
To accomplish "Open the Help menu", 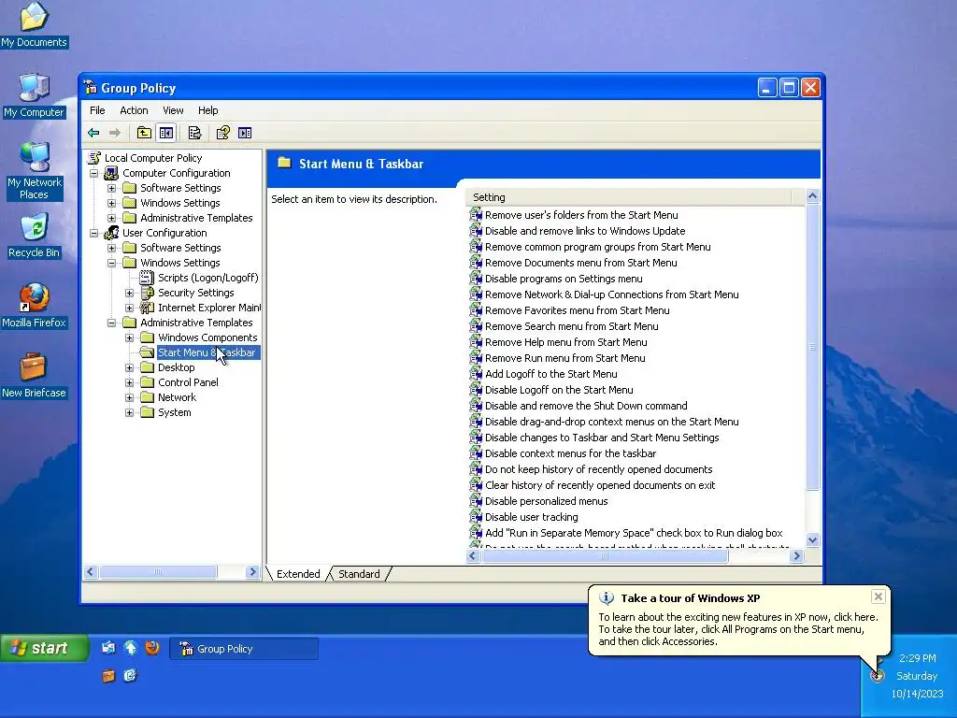I will [x=207, y=110].
